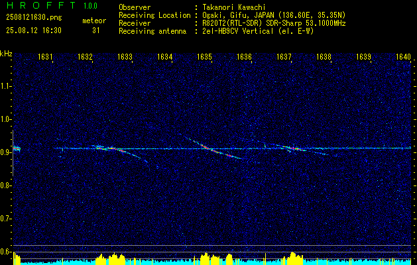
Task: Click time marker 1635
Action: pos(204,56)
